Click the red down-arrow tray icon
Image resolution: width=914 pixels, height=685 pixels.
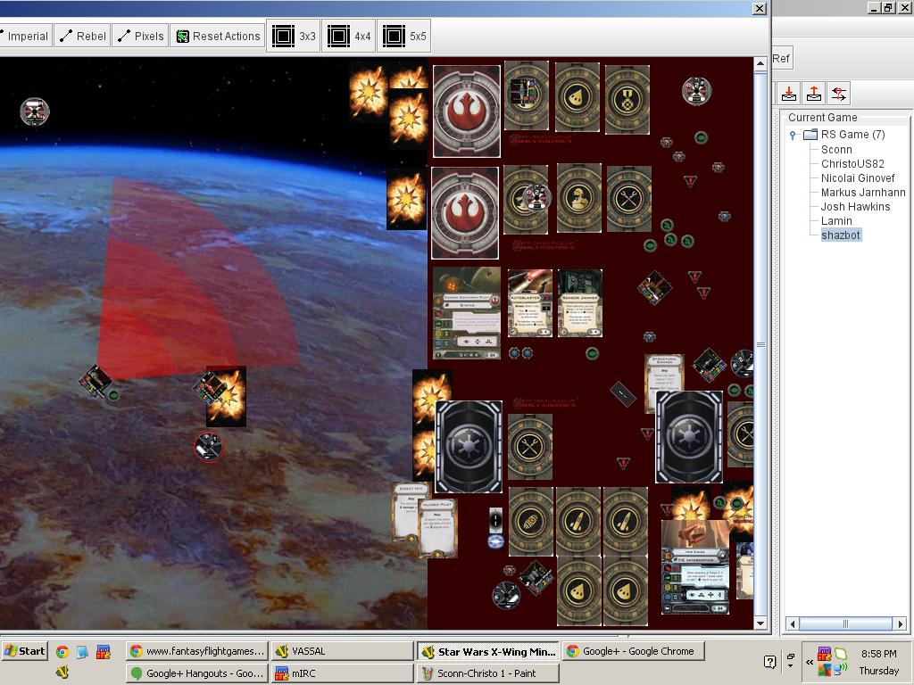pyautogui.click(x=789, y=94)
